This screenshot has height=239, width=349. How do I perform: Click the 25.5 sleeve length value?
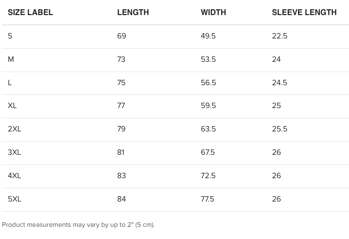279,129
